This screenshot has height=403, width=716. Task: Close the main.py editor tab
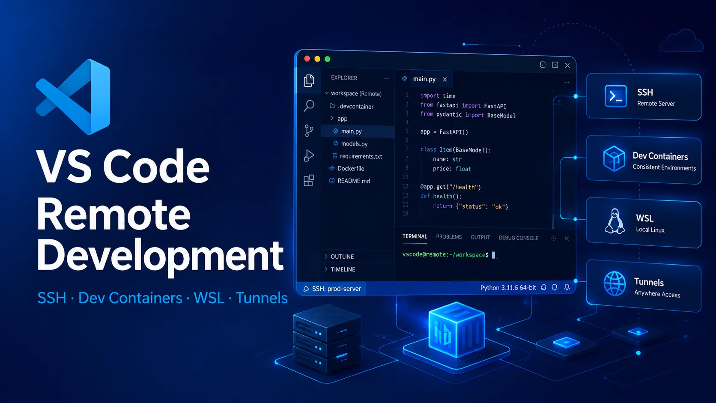445,79
